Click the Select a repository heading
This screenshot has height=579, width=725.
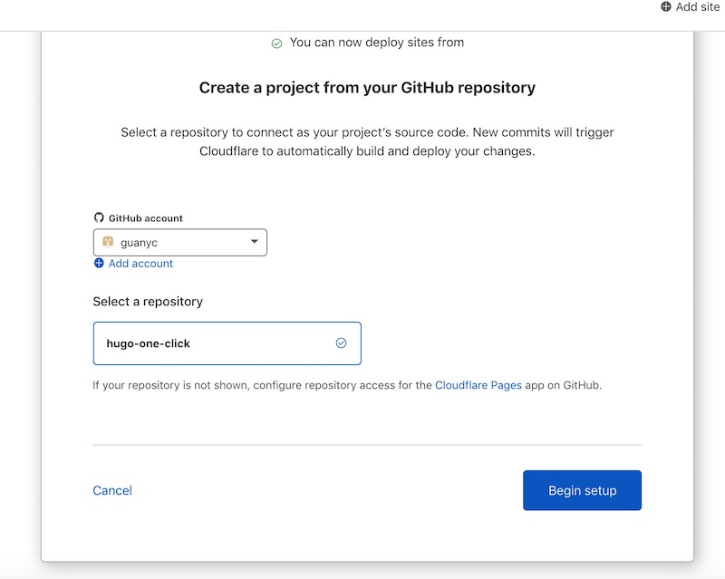coord(148,302)
